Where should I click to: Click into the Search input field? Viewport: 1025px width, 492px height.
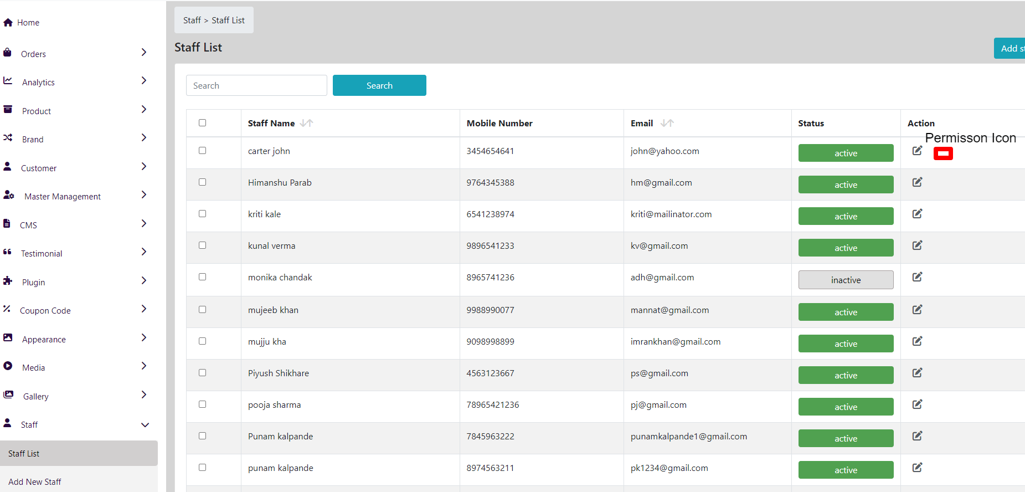256,85
